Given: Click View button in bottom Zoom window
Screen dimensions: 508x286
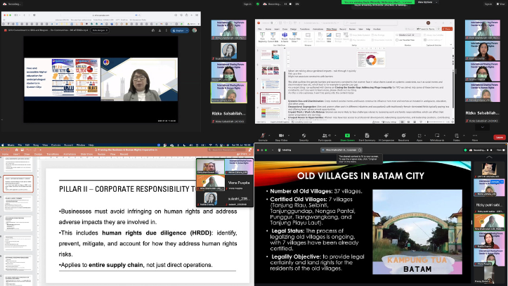Looking at the screenshot, I should pos(500,150).
